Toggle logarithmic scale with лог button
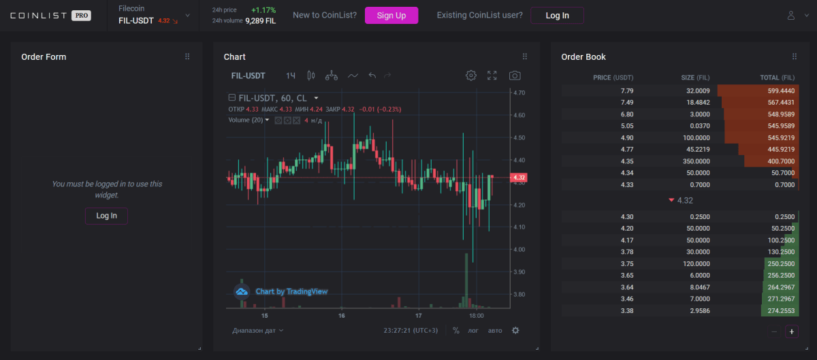This screenshot has width=817, height=360. (x=473, y=331)
